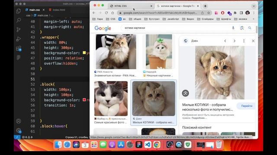
Task: Open the gray and white cat thumbnail
Action: point(111,99)
